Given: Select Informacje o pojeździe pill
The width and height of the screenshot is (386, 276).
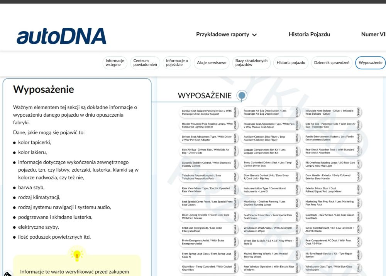Looking at the screenshot, I should coord(177,63).
